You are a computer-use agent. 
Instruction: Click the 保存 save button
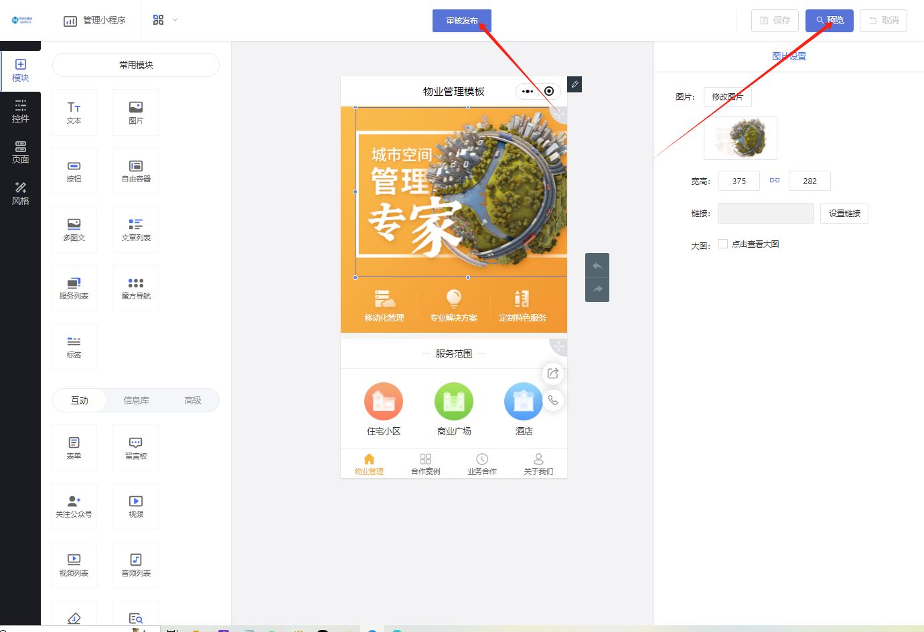click(775, 21)
